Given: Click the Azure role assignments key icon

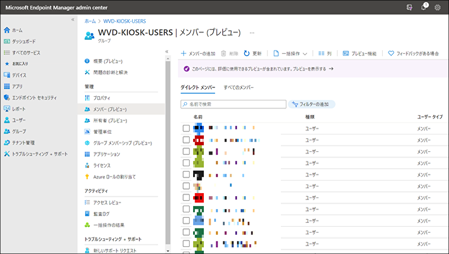Looking at the screenshot, I should pos(87,177).
